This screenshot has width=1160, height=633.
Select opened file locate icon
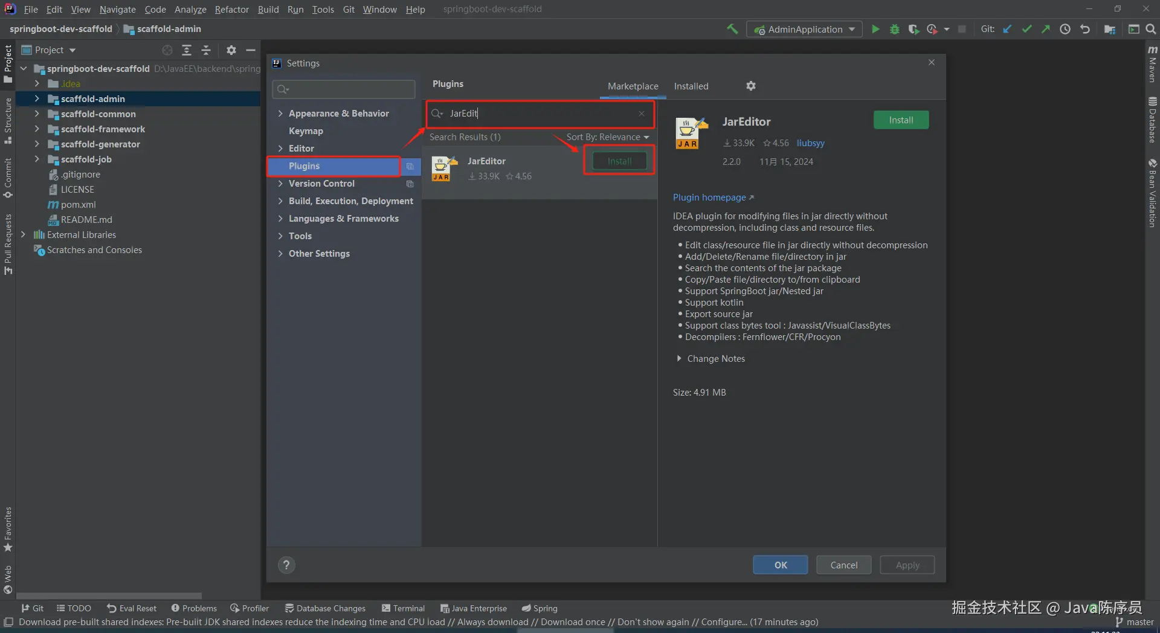point(167,50)
